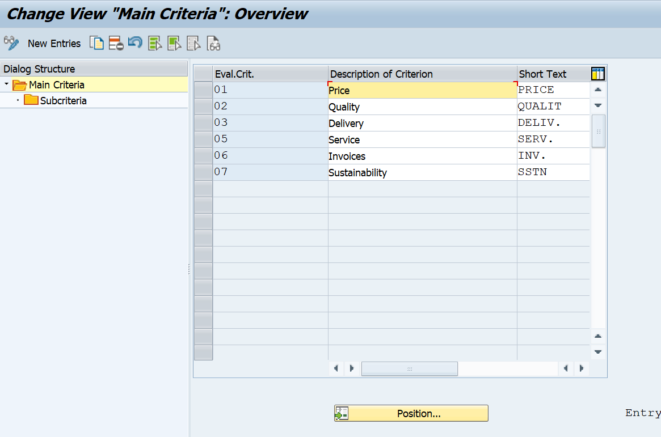661x437 pixels.
Task: Click the vertical scrollbar thumb
Action: point(598,131)
